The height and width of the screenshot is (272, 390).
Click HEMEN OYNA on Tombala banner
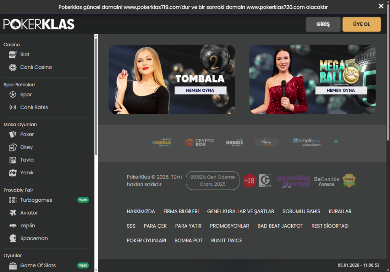[200, 90]
